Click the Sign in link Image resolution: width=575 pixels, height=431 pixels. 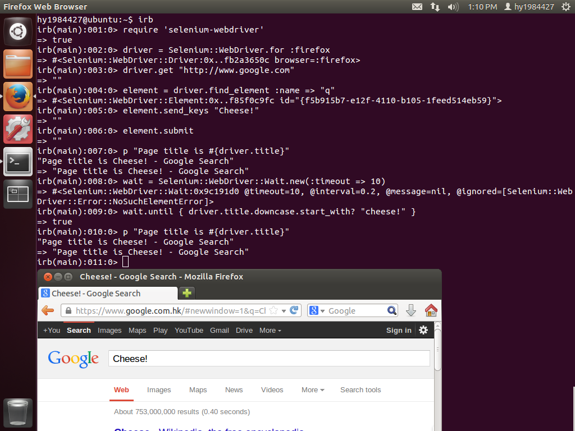click(x=399, y=330)
